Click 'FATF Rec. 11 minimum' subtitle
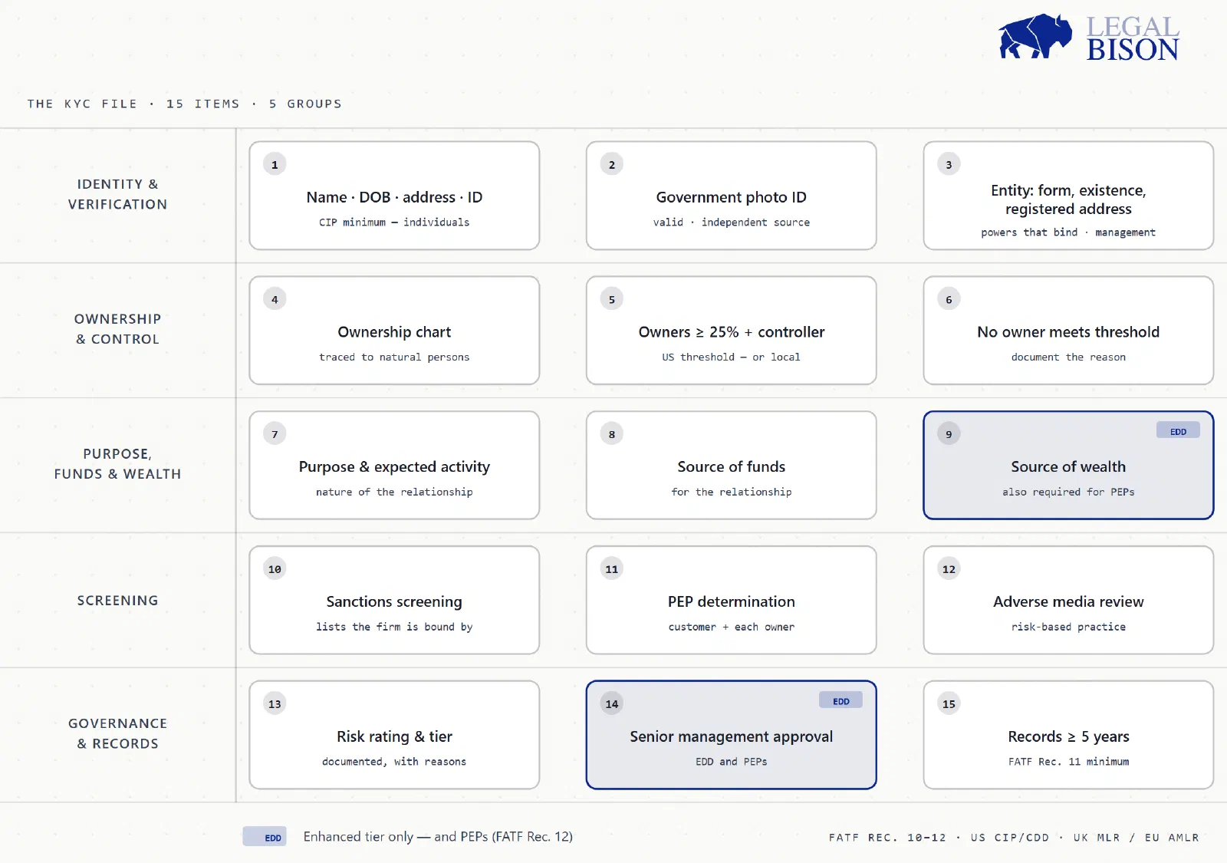Screen dimensions: 1227x863 tap(1068, 762)
